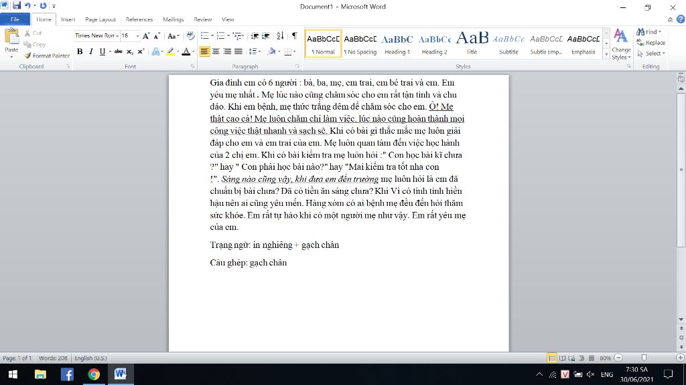Align text right
Image resolution: width=686 pixels, height=385 pixels.
tap(227, 51)
